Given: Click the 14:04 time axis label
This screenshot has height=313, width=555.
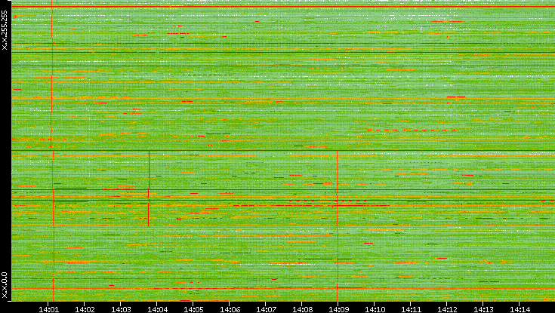Looking at the screenshot, I should coord(157,309).
